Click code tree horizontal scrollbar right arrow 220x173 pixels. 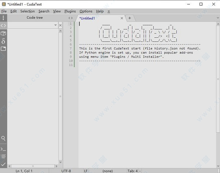pyautogui.click(x=56, y=166)
